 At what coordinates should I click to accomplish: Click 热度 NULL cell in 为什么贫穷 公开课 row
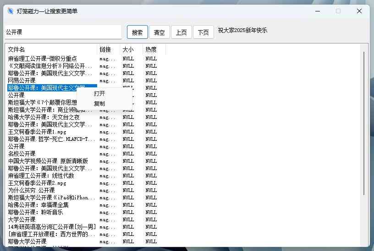point(151,190)
